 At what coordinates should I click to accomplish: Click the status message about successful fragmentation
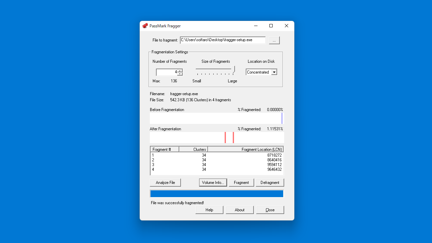tap(177, 203)
